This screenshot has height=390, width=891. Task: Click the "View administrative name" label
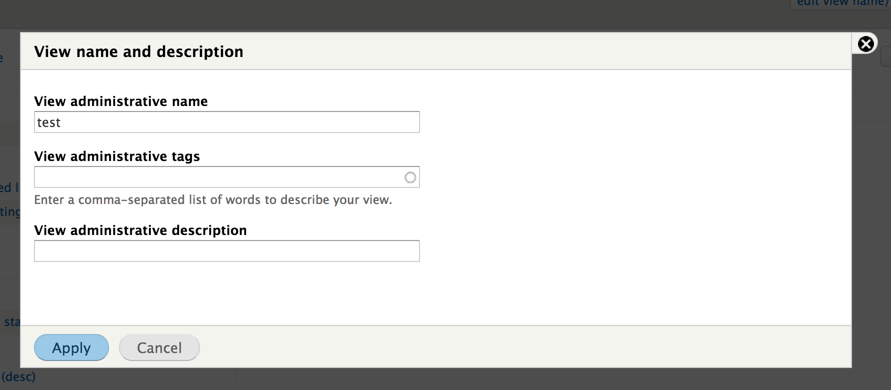[120, 101]
